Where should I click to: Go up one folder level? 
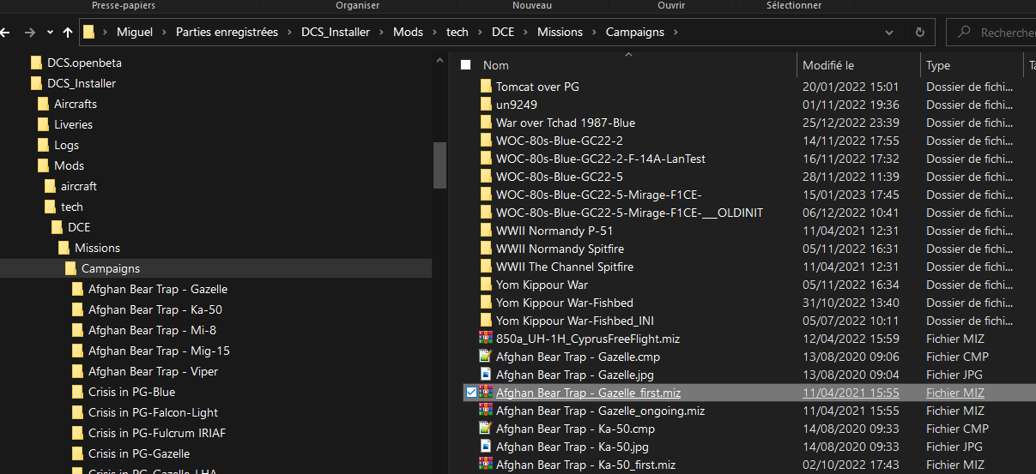(x=68, y=33)
